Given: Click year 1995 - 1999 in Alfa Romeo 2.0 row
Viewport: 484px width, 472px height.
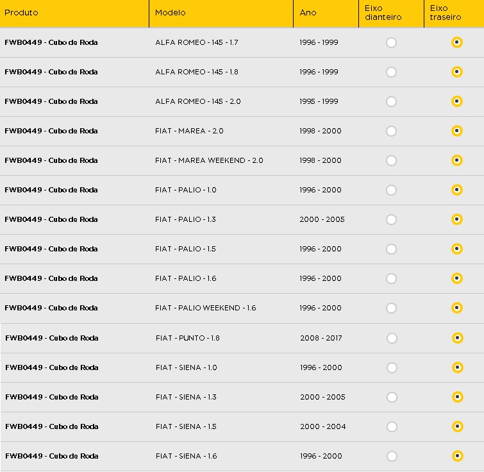Looking at the screenshot, I should [x=319, y=101].
